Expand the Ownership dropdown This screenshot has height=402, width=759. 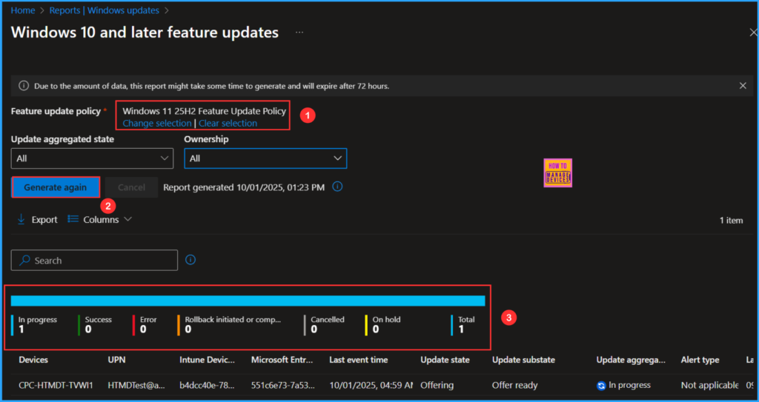pyautogui.click(x=265, y=158)
